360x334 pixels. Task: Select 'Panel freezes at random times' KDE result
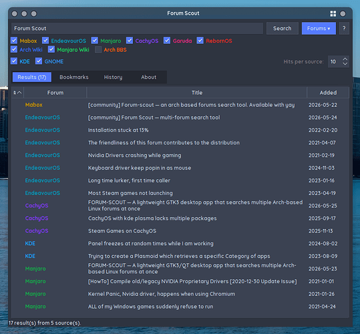(x=180, y=244)
